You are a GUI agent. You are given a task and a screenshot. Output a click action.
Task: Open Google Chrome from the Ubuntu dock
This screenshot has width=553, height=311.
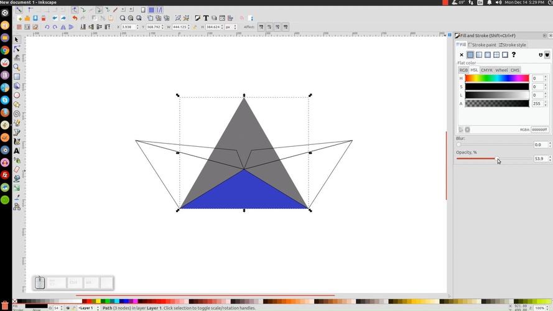pyautogui.click(x=5, y=50)
